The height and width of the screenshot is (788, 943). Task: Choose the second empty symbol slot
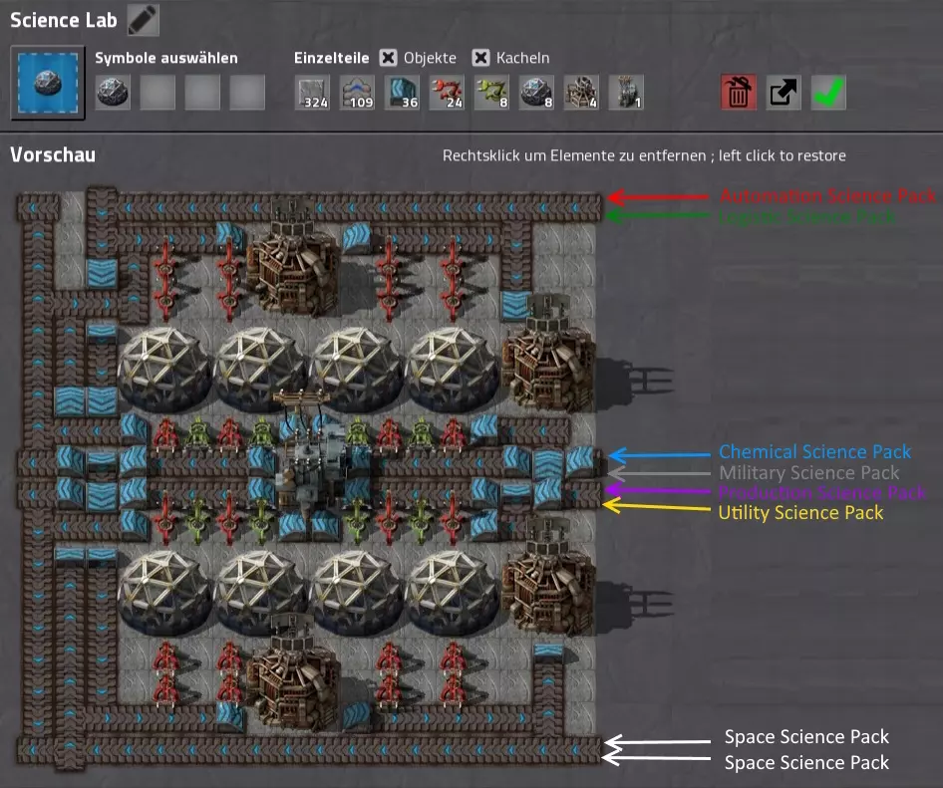157,92
